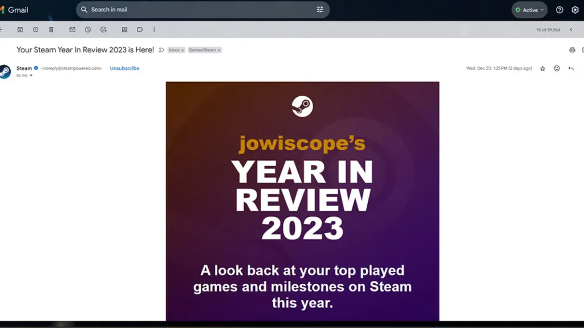Report this email as spam
Image resolution: width=584 pixels, height=328 pixels.
(35, 30)
